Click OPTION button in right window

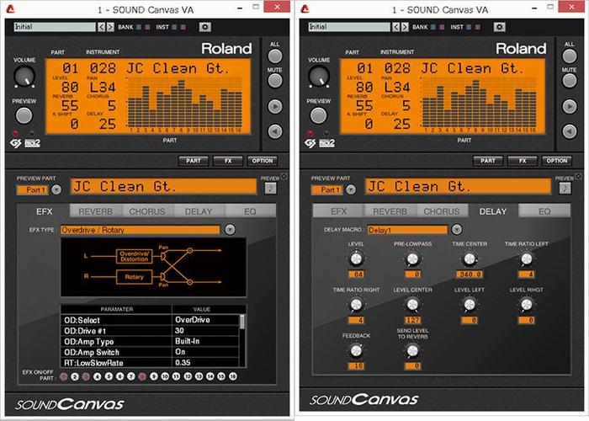click(x=557, y=161)
